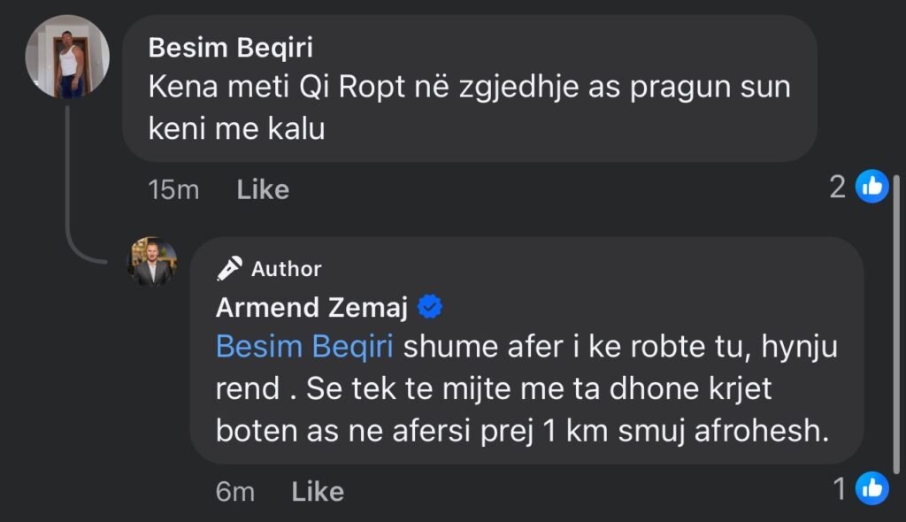Click the vertical scrollbar on right edge
906x522 pixels.
pos(899,319)
